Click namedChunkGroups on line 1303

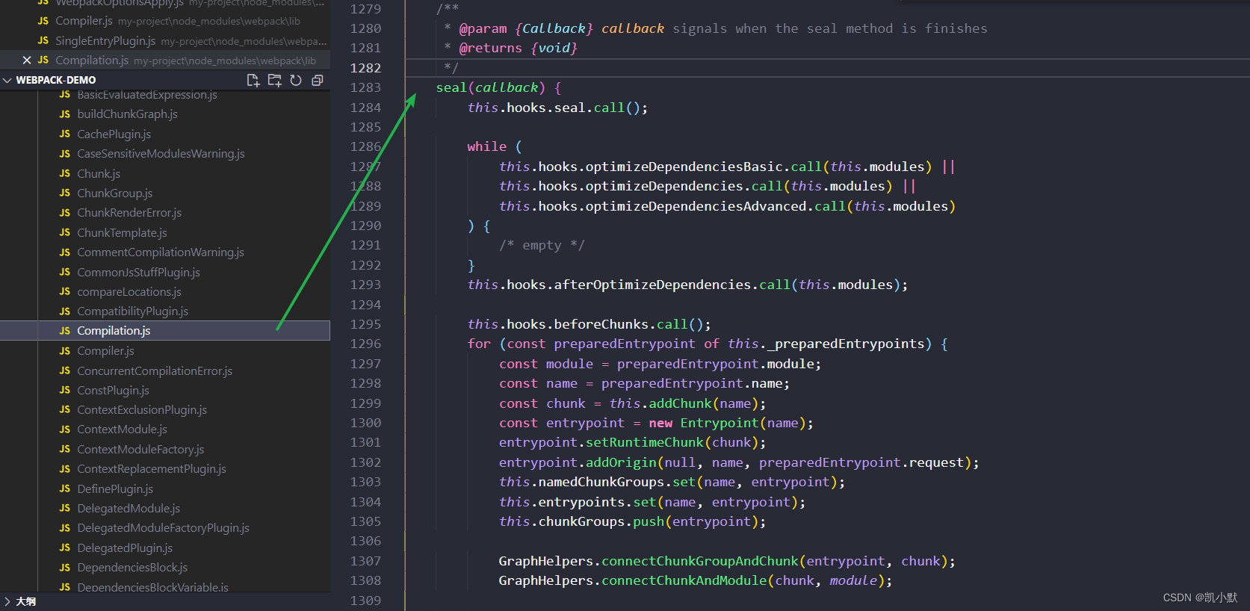tap(601, 482)
